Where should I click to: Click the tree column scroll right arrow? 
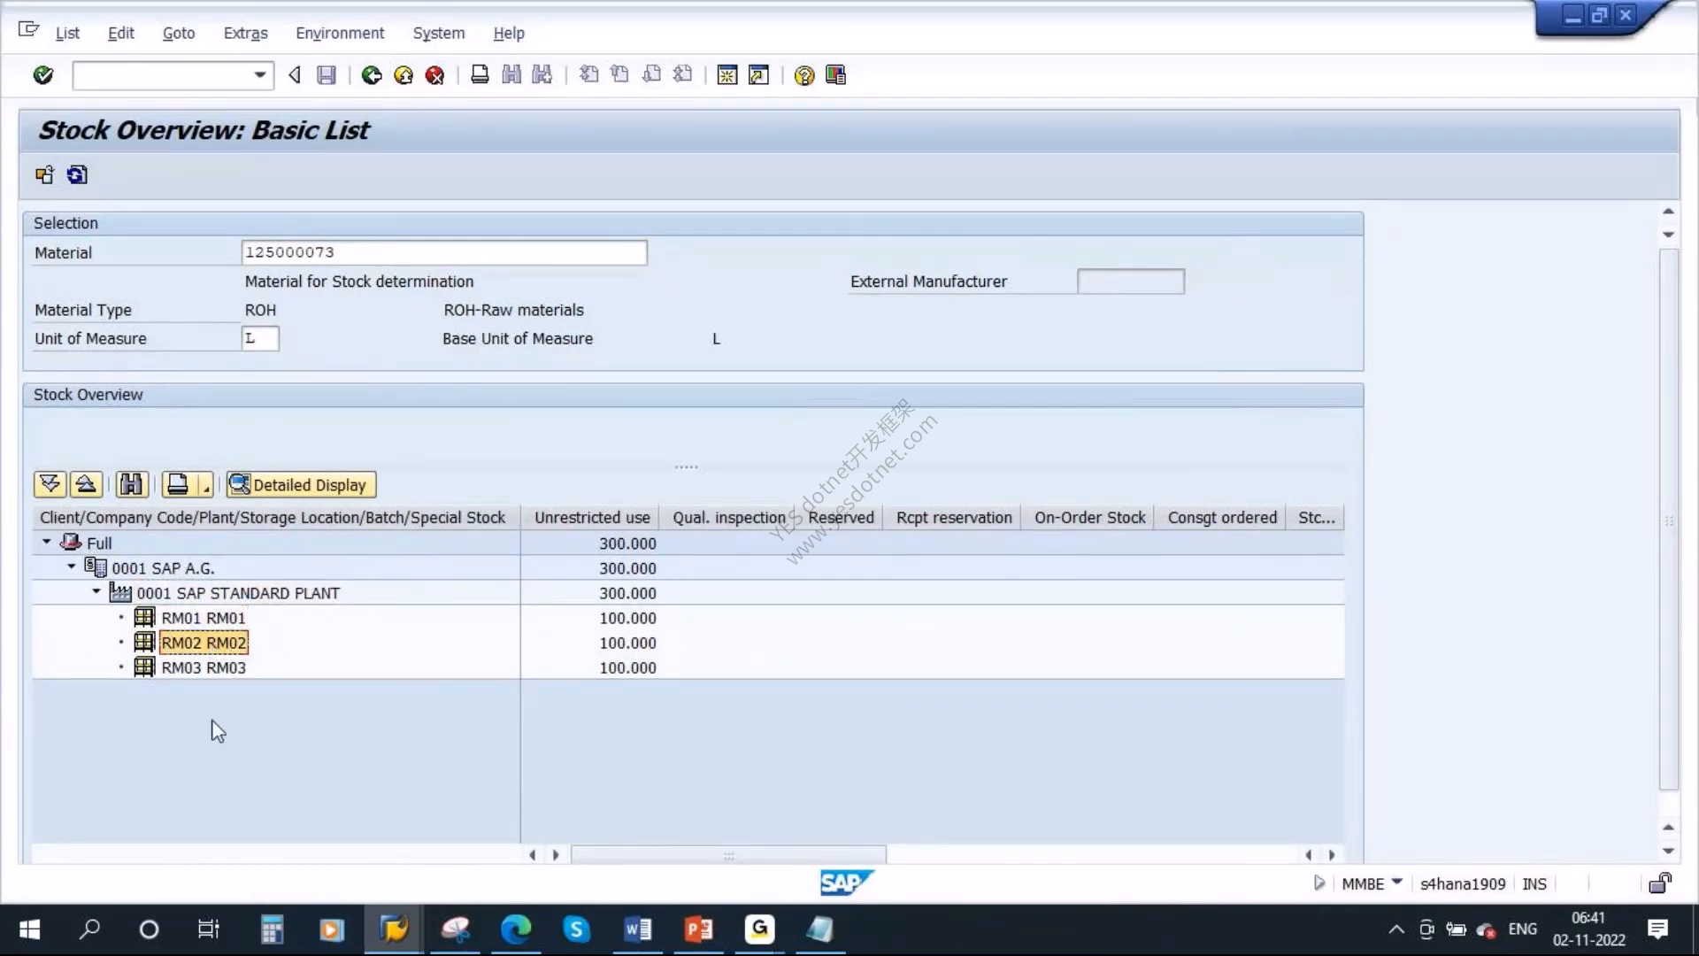[x=556, y=855]
